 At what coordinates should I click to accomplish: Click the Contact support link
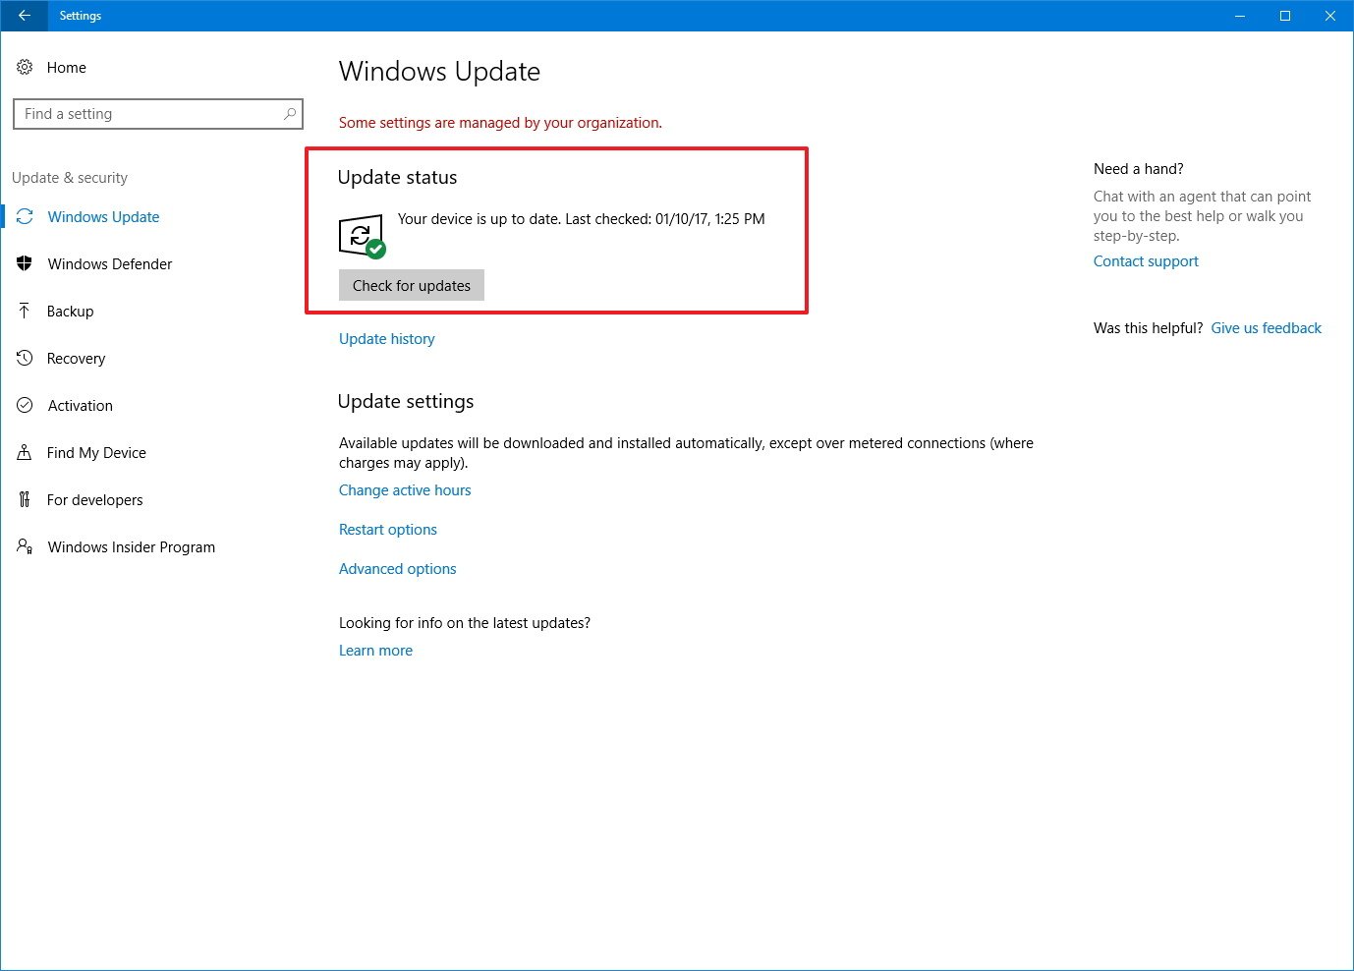(1146, 260)
